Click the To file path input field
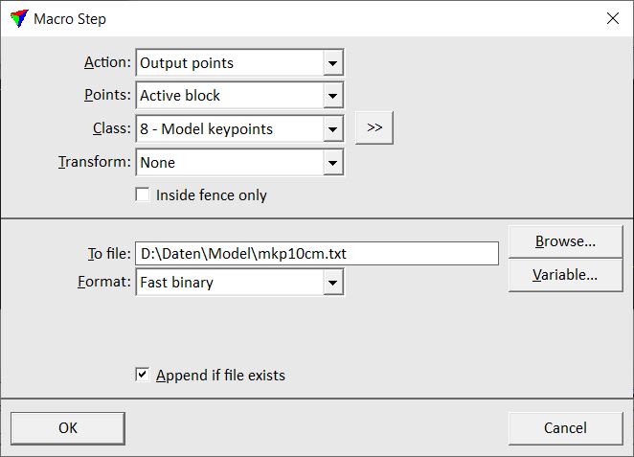Screen dimensions: 634x457 (x=317, y=254)
